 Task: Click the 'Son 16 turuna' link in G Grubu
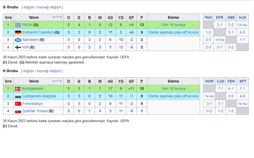point(174,25)
